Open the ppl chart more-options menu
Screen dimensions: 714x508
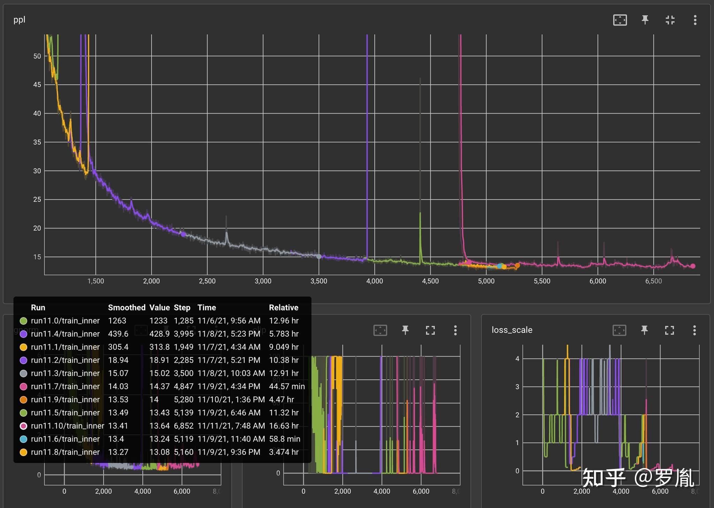point(695,20)
